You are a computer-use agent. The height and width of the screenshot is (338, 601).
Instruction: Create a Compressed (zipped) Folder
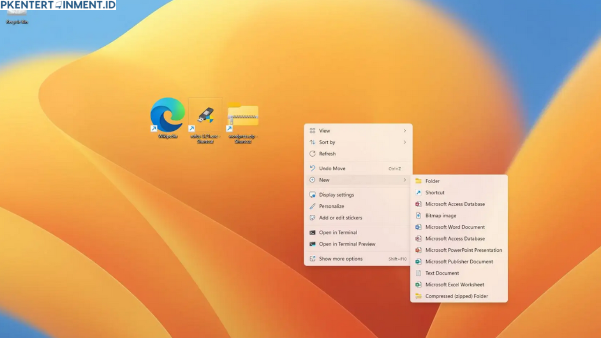(459, 296)
